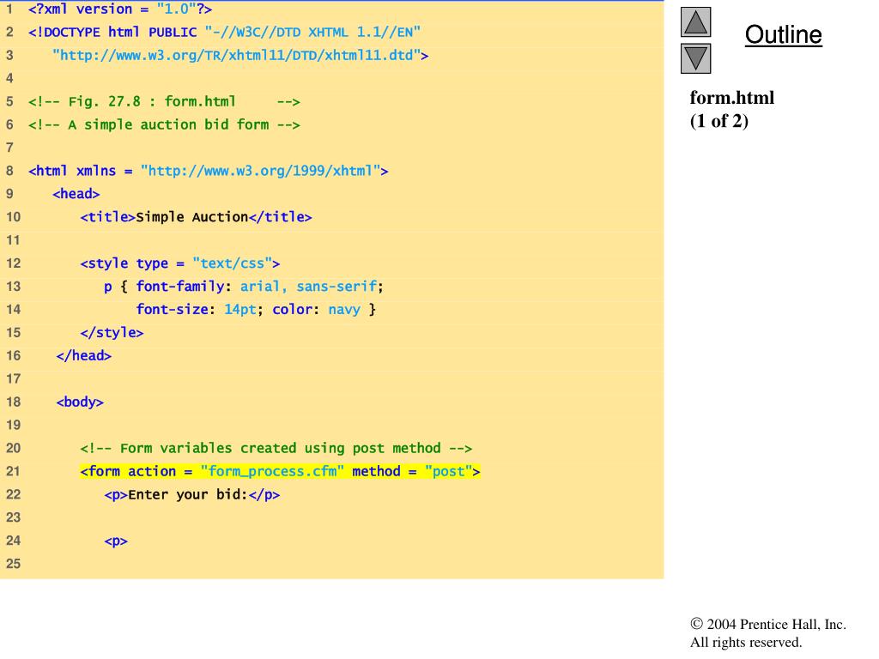The height and width of the screenshot is (659, 879).
Task: Click the xhtml11.dtd URL on line 3
Action: click(240, 56)
